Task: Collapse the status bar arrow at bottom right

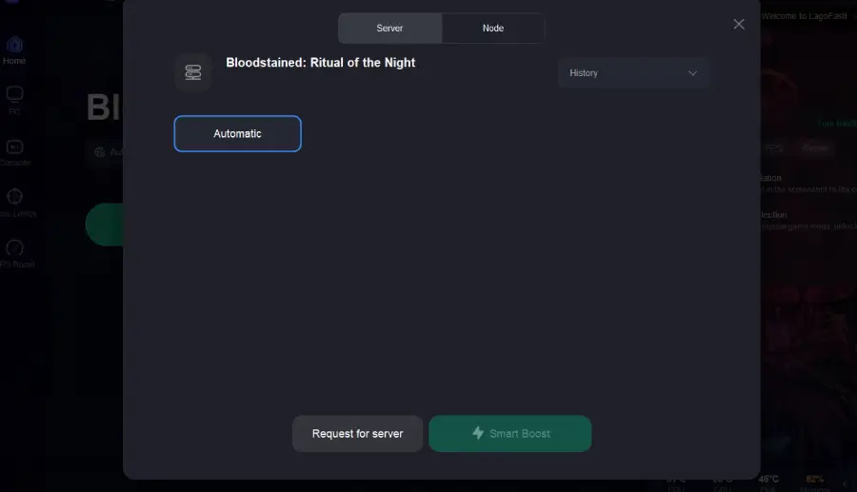Action: click(x=845, y=483)
